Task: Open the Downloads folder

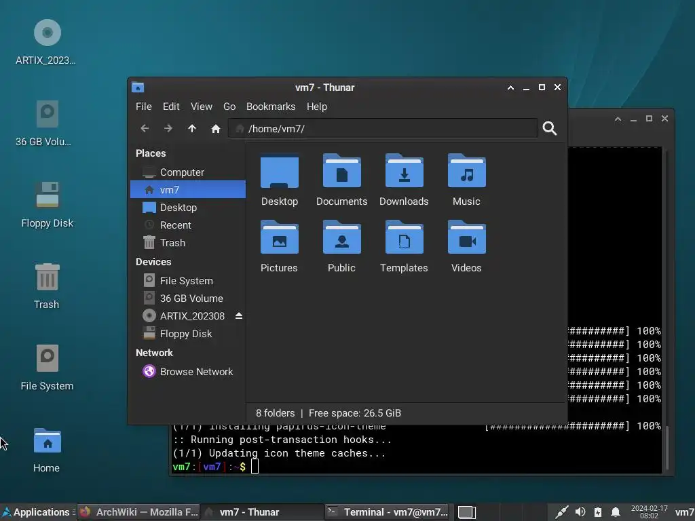Action: click(x=405, y=180)
